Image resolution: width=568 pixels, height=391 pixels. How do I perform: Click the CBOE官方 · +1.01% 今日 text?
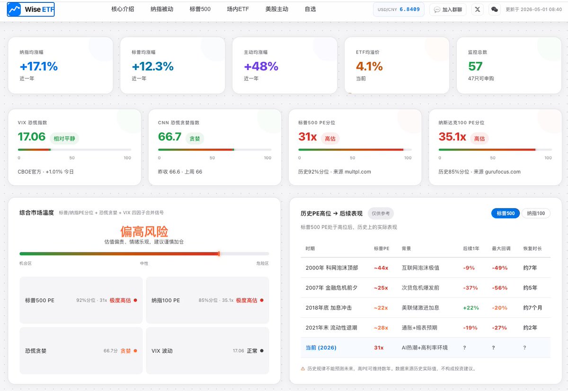click(46, 172)
